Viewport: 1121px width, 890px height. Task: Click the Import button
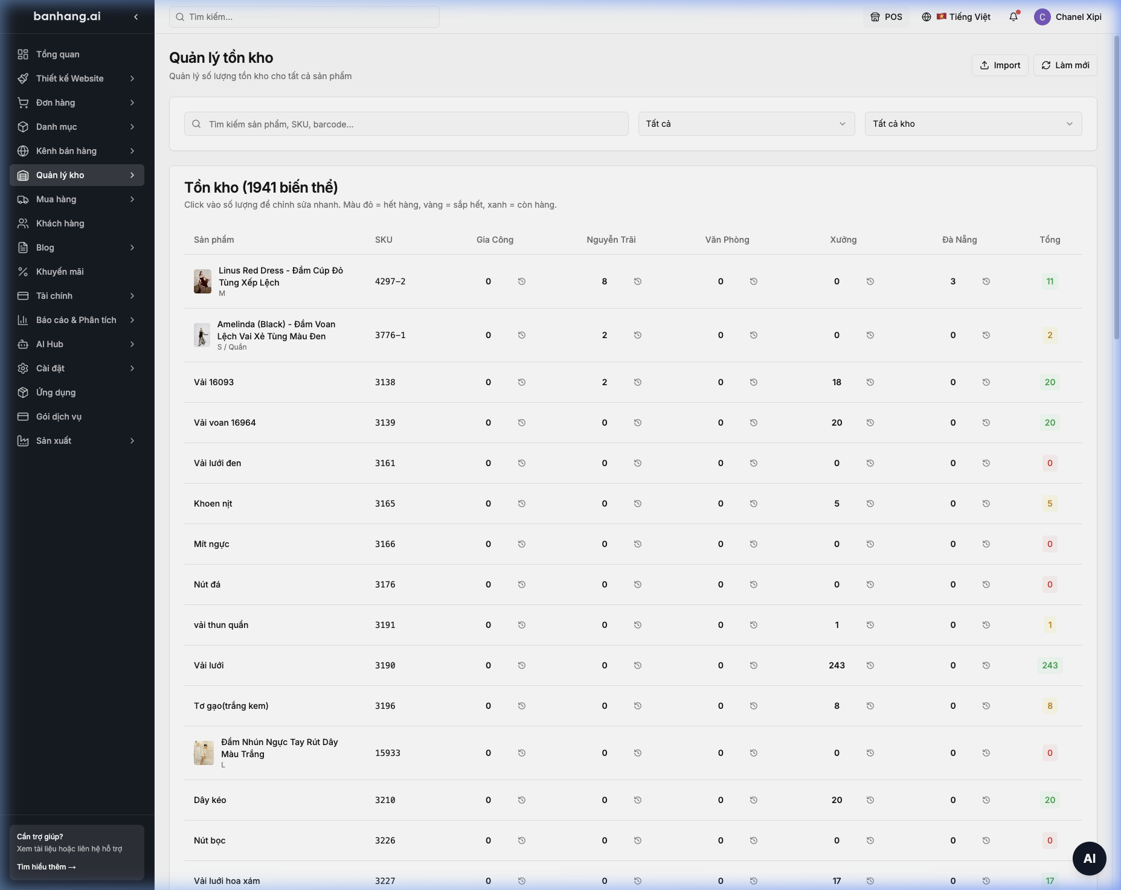point(1000,65)
